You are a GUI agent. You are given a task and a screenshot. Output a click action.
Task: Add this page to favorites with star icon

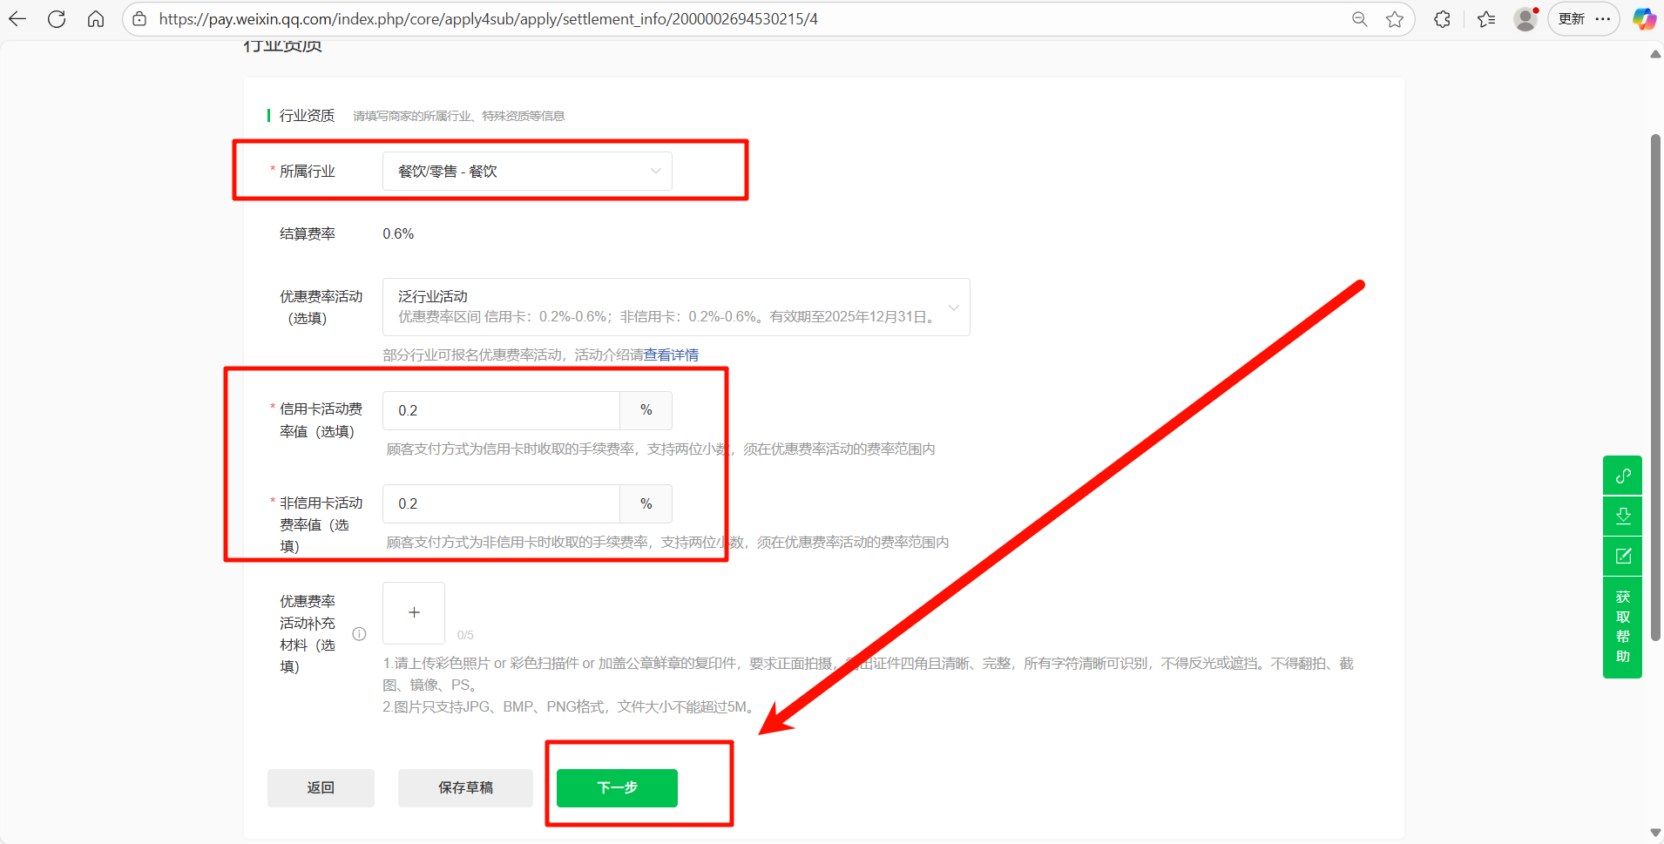1395,19
